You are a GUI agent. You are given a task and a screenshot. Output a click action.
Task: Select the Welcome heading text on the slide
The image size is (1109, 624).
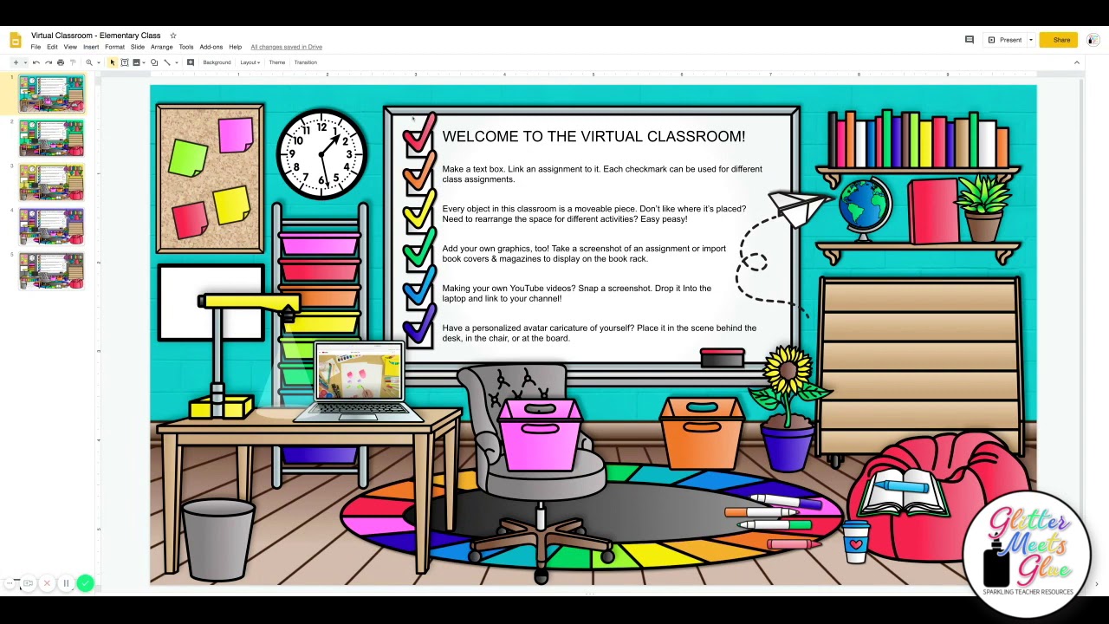pyautogui.click(x=593, y=136)
